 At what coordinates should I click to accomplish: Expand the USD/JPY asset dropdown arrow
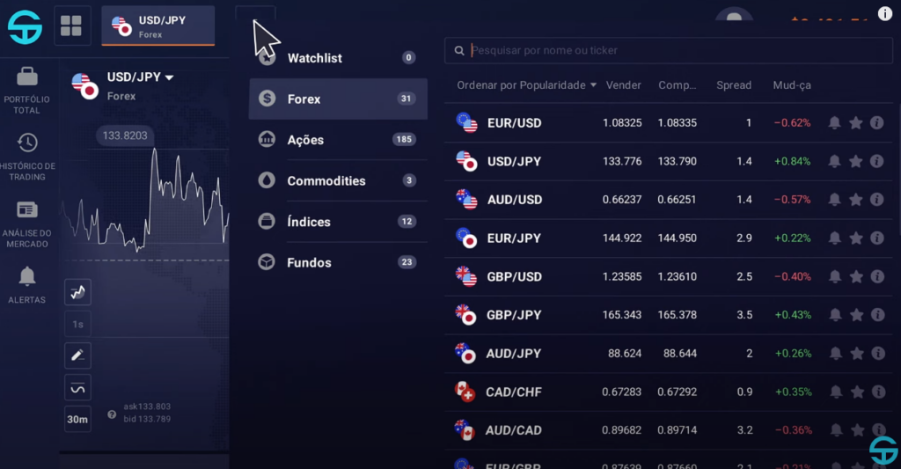(170, 77)
